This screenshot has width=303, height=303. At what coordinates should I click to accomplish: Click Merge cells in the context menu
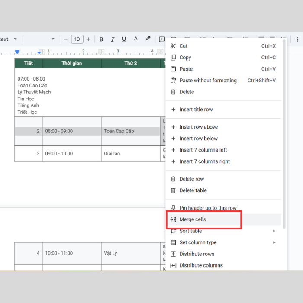point(223,219)
